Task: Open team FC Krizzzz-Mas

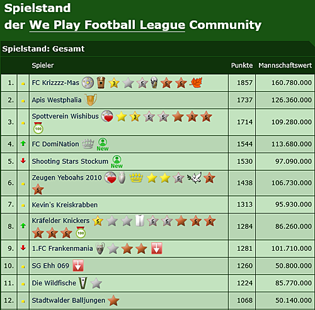Action: click(x=55, y=83)
